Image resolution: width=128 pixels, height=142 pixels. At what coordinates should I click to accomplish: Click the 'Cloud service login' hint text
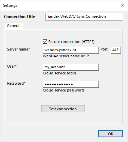point(59,73)
